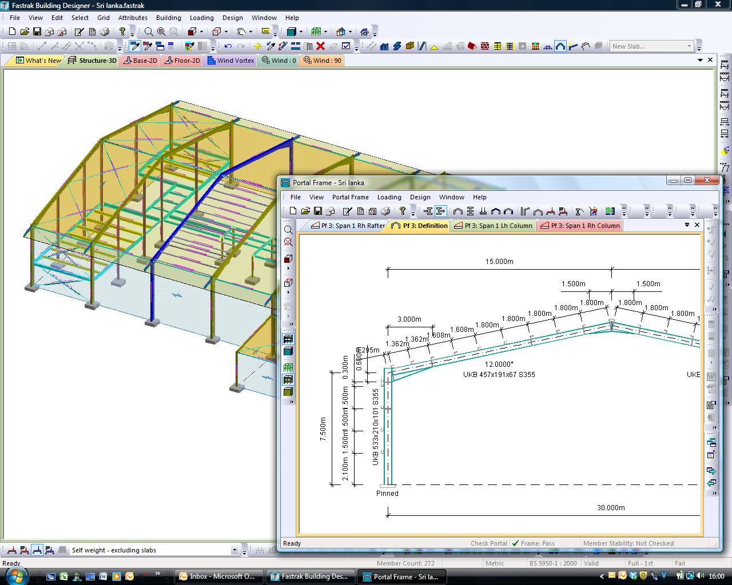The image size is (732, 585).
Task: Click Check Portal in the status bar
Action: pyautogui.click(x=489, y=543)
